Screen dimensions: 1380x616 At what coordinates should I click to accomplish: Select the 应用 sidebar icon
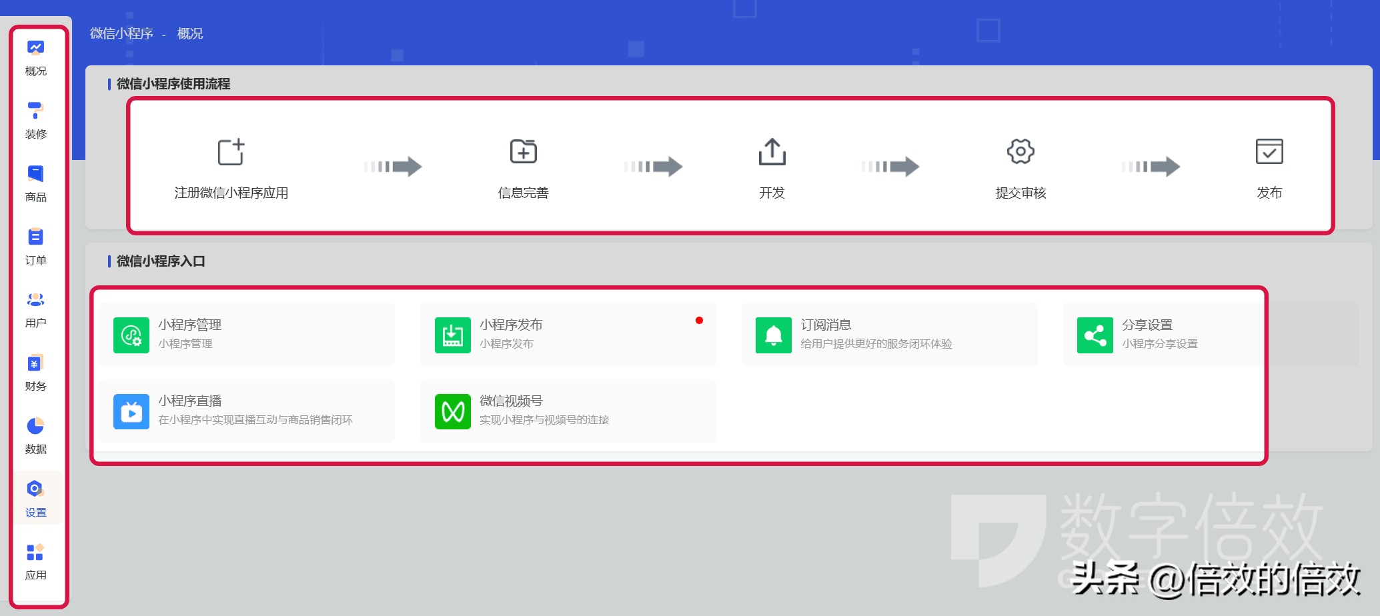[x=35, y=551]
